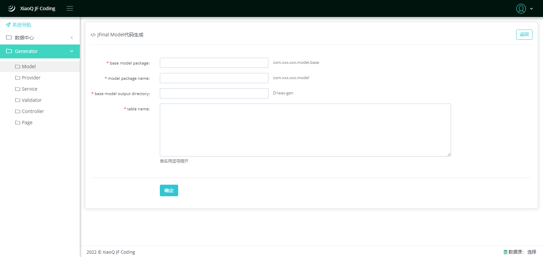This screenshot has height=257, width=543.
Task: Click the 数据中心 folder icon
Action: (x=9, y=37)
